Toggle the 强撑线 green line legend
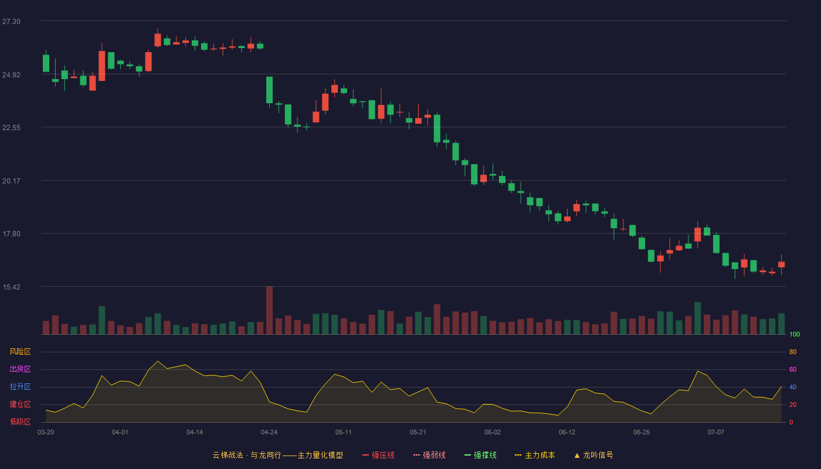This screenshot has height=469, width=821. pyautogui.click(x=480, y=455)
